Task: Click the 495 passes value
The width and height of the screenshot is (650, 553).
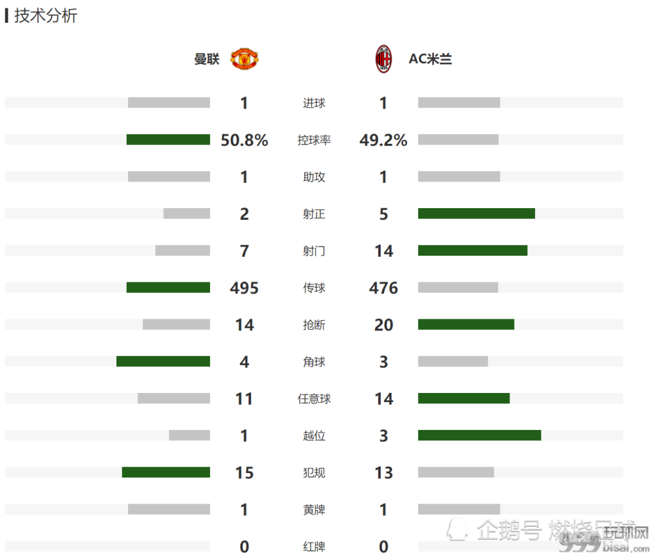Action: (x=244, y=288)
